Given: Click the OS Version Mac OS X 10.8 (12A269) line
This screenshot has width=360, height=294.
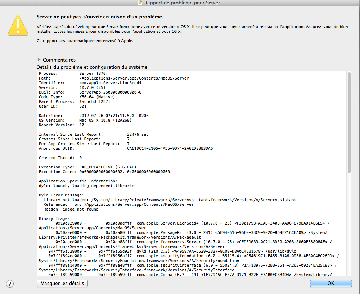Looking at the screenshot, I should (85, 120).
